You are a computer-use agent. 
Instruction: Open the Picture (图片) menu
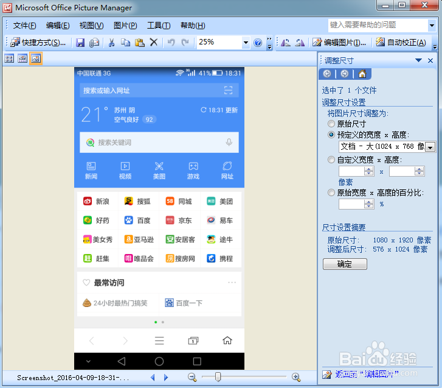pyautogui.click(x=125, y=26)
